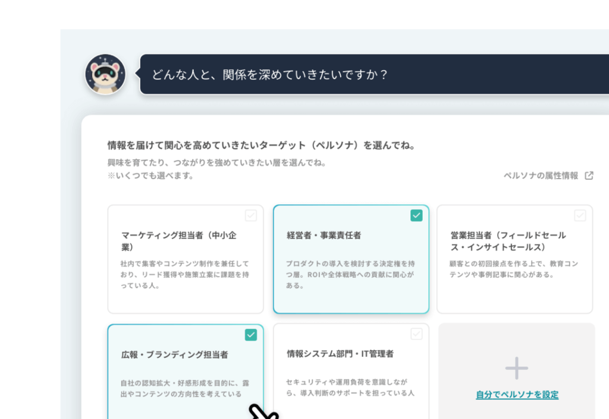Tick the 情報システム部門・IT管理者 checkbox
Image resolution: width=609 pixels, height=419 pixels.
416,334
